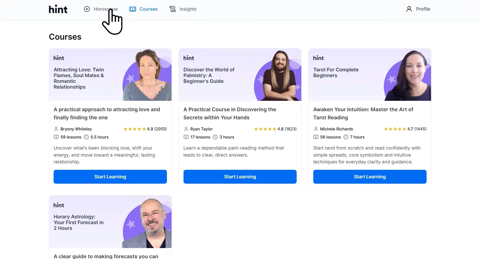The height and width of the screenshot is (259, 479).
Task: Click title 'Awaken Your Intuition: Master the Art'
Action: pos(363,114)
